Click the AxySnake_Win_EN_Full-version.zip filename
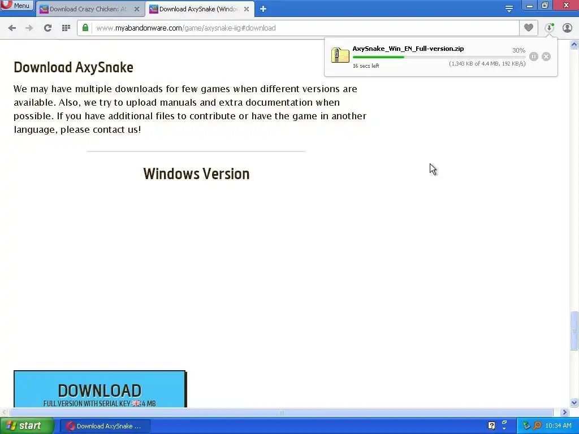579x434 pixels. (408, 49)
